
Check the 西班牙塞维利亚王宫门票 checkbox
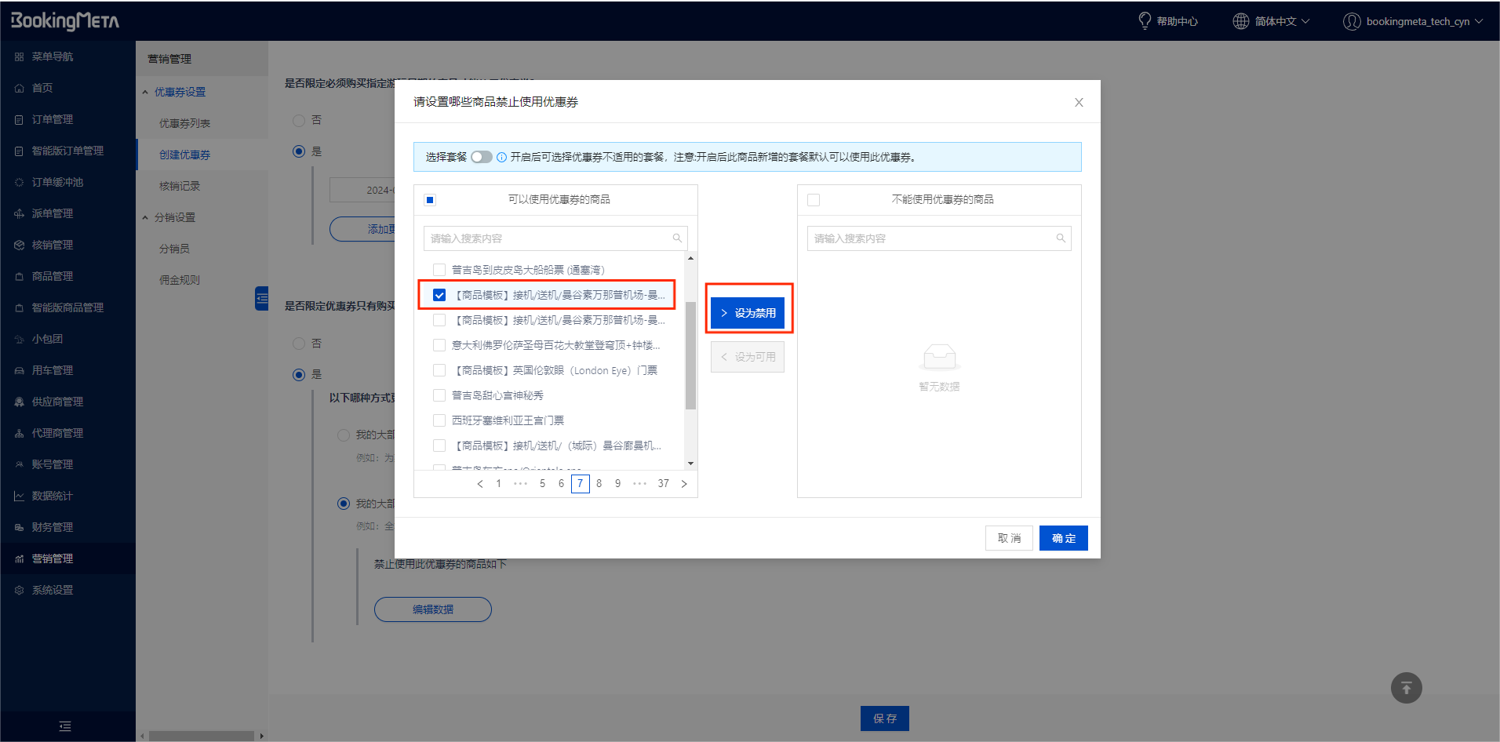[x=439, y=420]
